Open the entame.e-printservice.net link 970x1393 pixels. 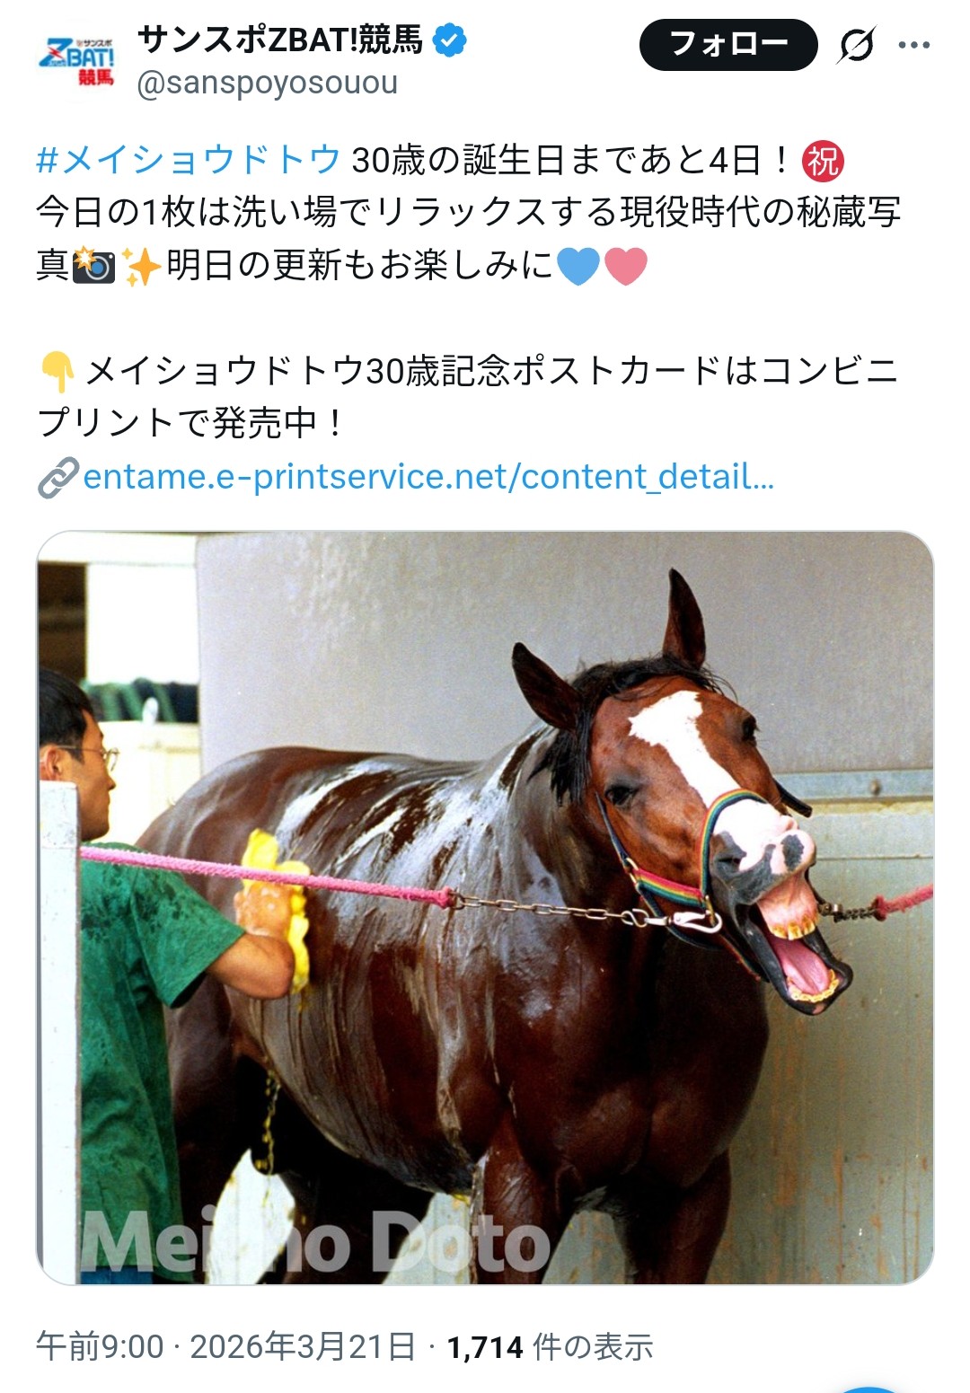[x=428, y=476]
